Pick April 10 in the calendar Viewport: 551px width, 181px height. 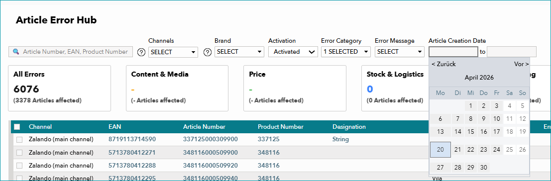tap(497, 118)
